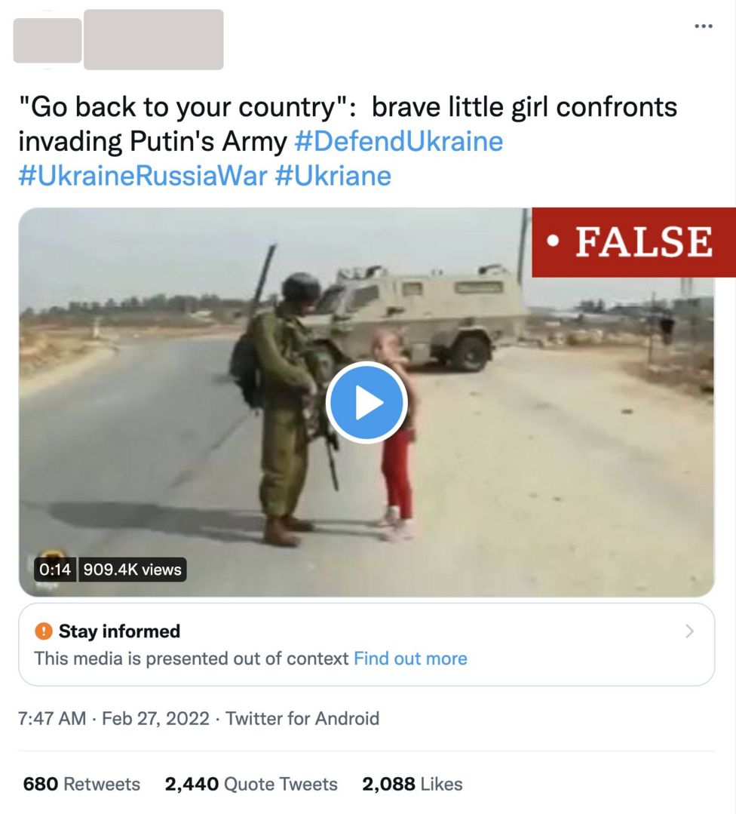Expand the Stay informed notice chevron
Image resolution: width=736 pixels, height=814 pixels.
point(688,631)
